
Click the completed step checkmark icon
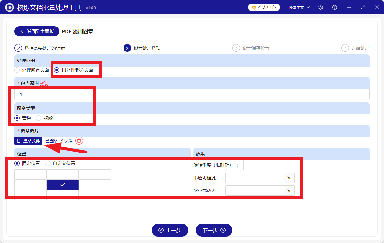(18, 48)
